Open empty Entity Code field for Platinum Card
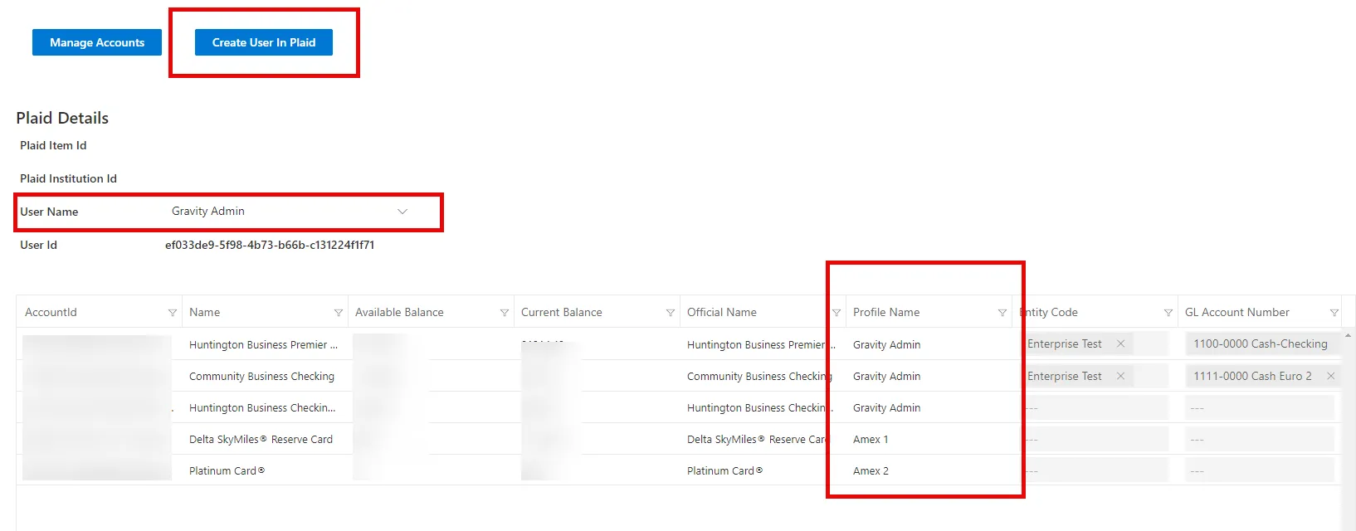Viewport: 1356px width, 531px height. pyautogui.click(x=1095, y=470)
